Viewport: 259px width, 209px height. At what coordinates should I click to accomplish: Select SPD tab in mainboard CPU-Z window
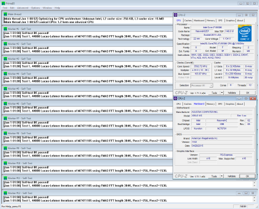[220, 104]
